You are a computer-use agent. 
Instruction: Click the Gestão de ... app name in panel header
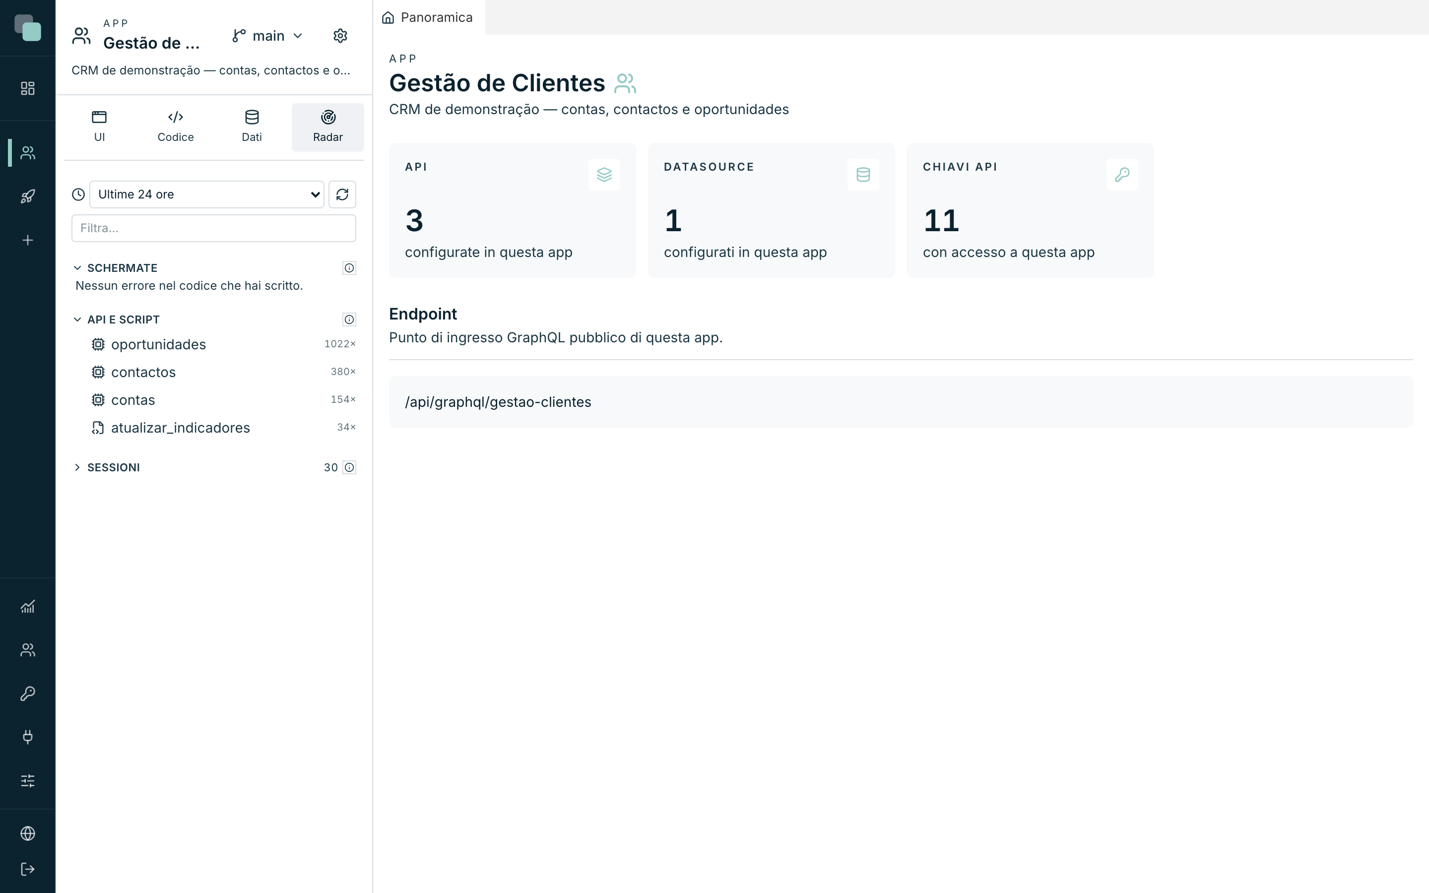(152, 43)
